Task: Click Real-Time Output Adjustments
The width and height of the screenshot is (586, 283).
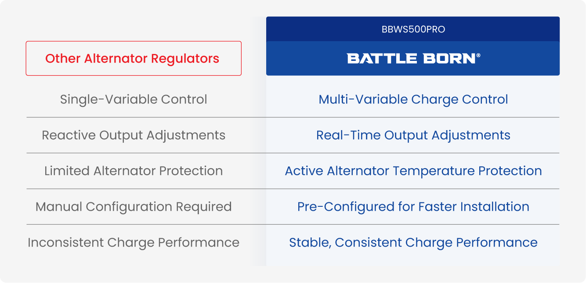Action: 413,135
